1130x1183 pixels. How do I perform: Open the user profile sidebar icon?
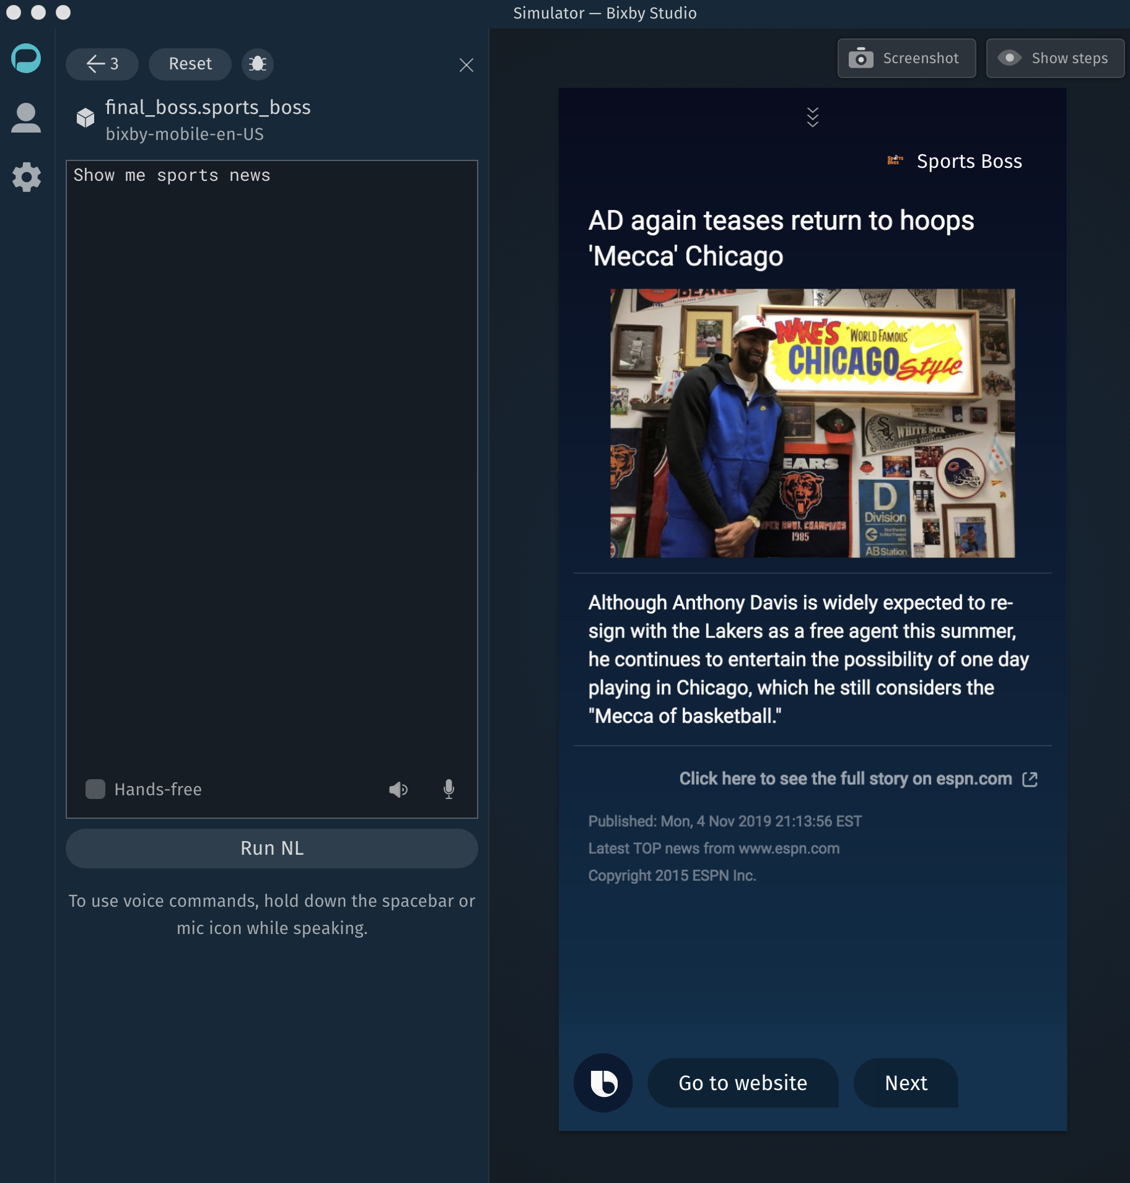click(26, 118)
